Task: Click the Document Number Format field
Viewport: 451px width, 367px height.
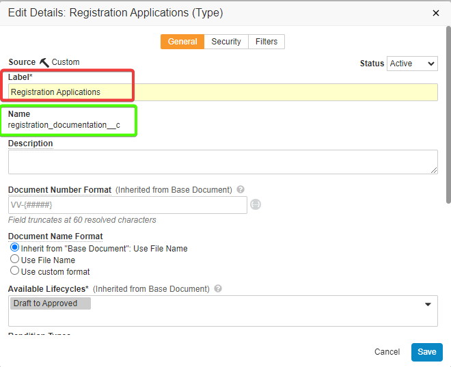Action: click(127, 205)
